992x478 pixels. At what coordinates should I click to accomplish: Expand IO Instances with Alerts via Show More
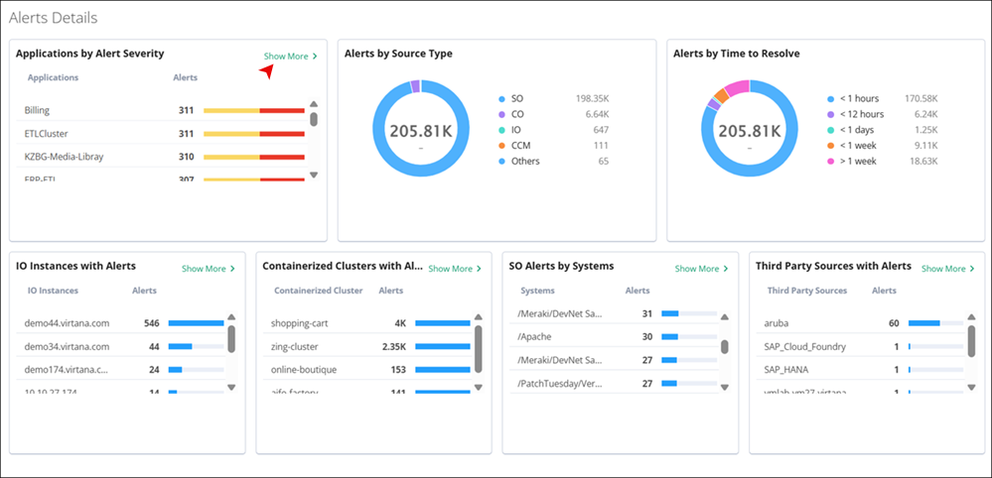(208, 269)
